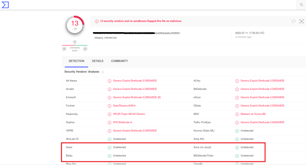Click info icon beside Security Vendors' Analysis
This screenshot has width=306, height=165.
point(103,72)
